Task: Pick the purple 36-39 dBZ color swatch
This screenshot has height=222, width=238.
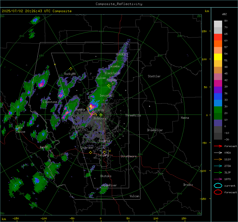Action: click(x=218, y=90)
